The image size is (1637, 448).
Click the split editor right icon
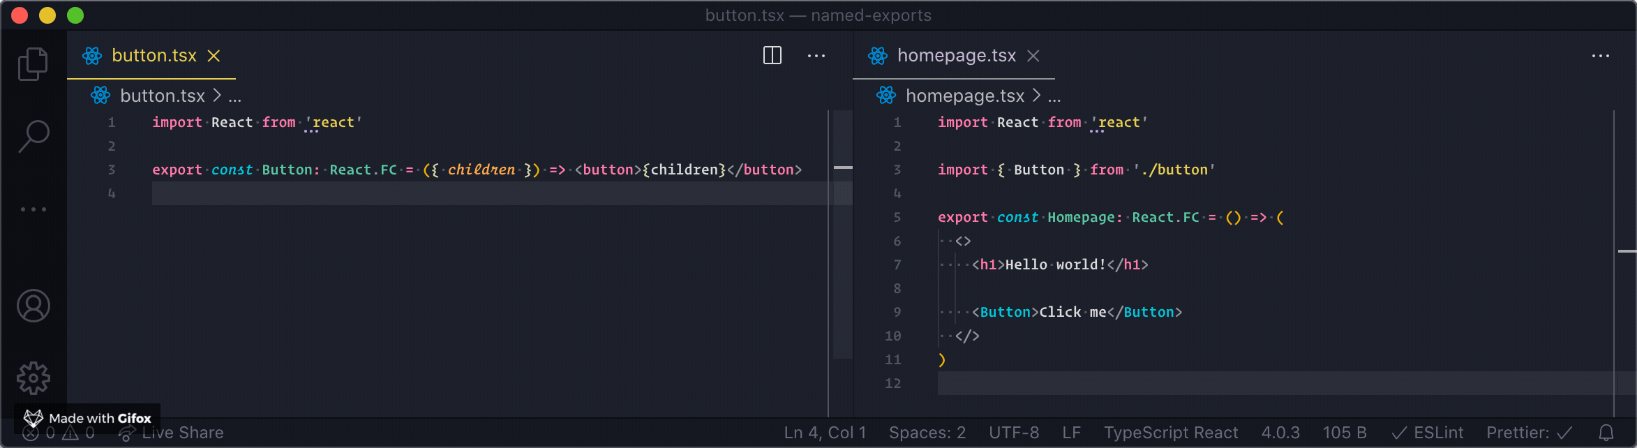pos(772,55)
